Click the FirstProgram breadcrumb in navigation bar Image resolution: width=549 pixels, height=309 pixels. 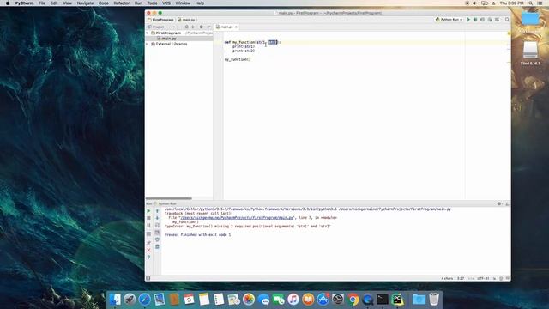(160, 20)
